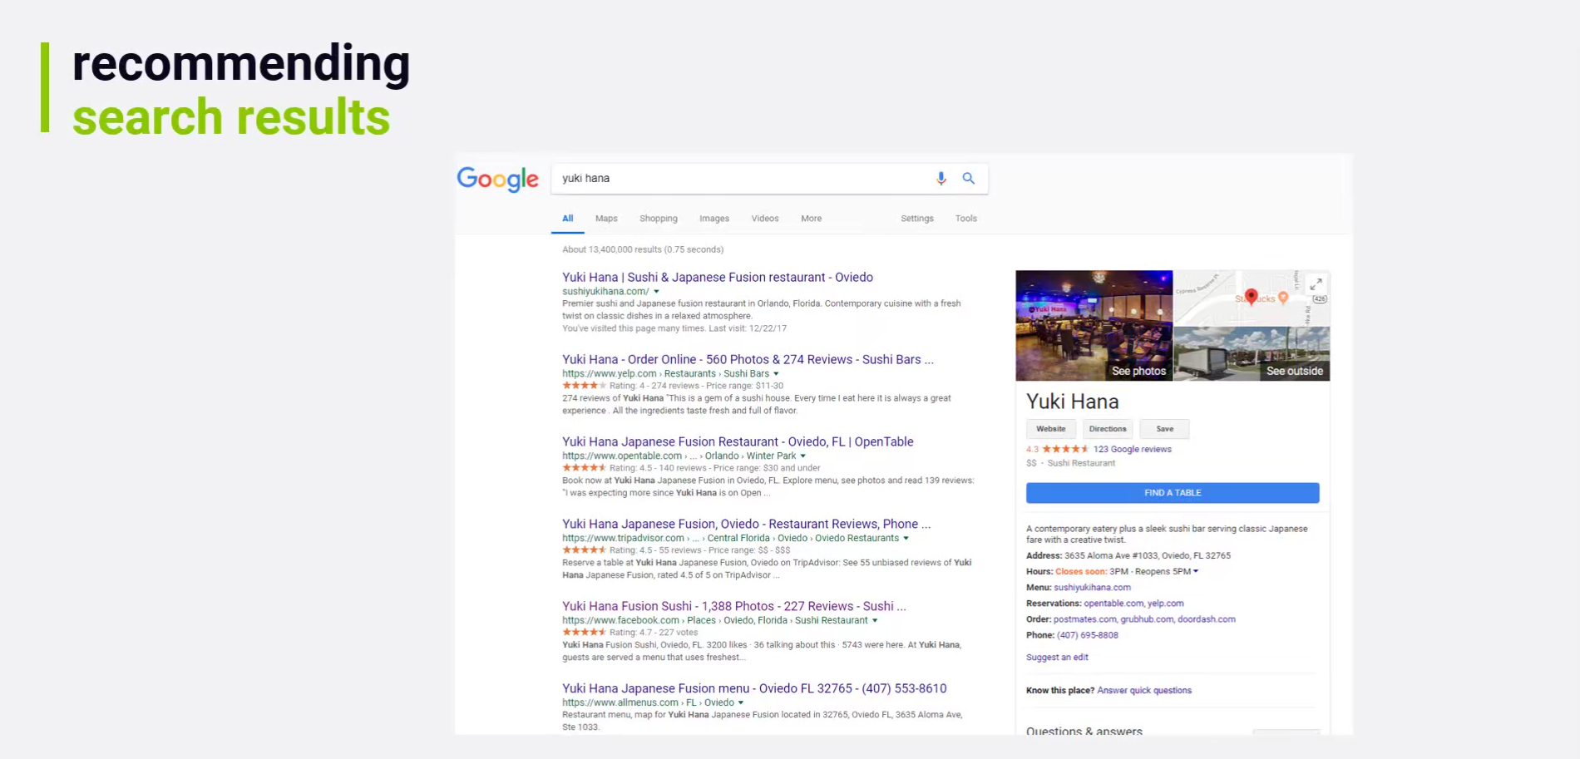Open the More search menu
The height and width of the screenshot is (759, 1580).
811,219
